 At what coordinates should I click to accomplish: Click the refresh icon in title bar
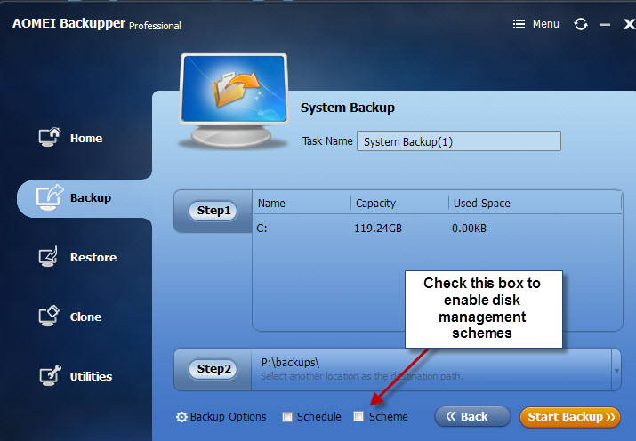[x=581, y=24]
